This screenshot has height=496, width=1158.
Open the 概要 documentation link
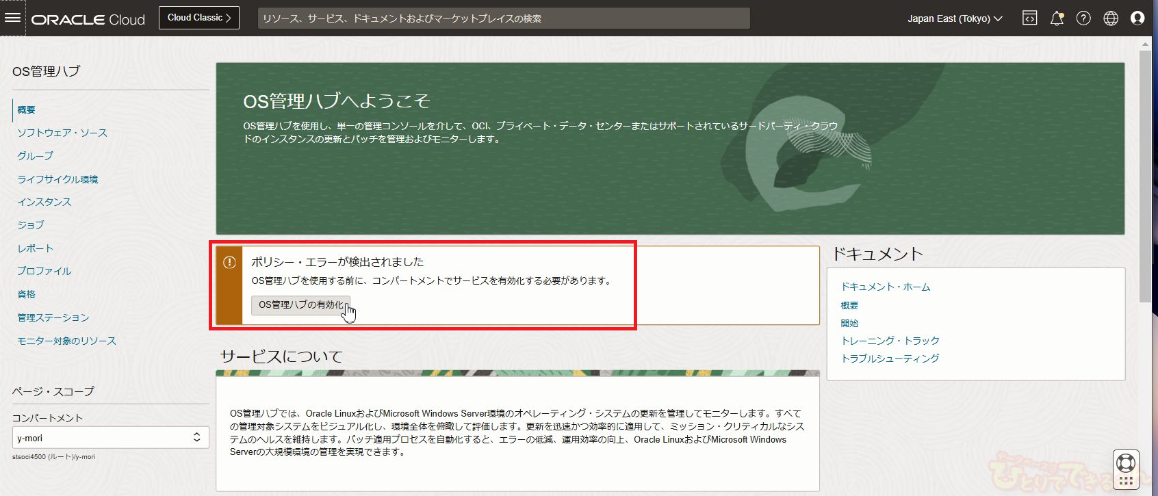pos(849,305)
